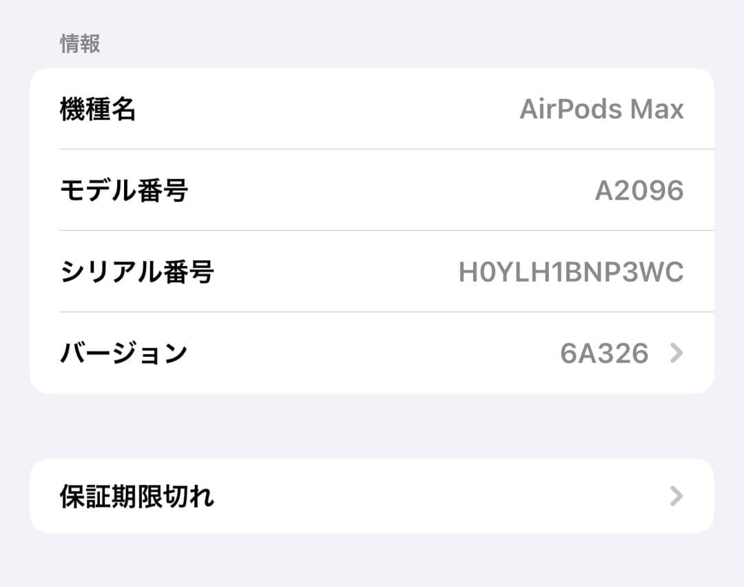Tap the serial number H0YLH1BNP3WC

point(572,271)
